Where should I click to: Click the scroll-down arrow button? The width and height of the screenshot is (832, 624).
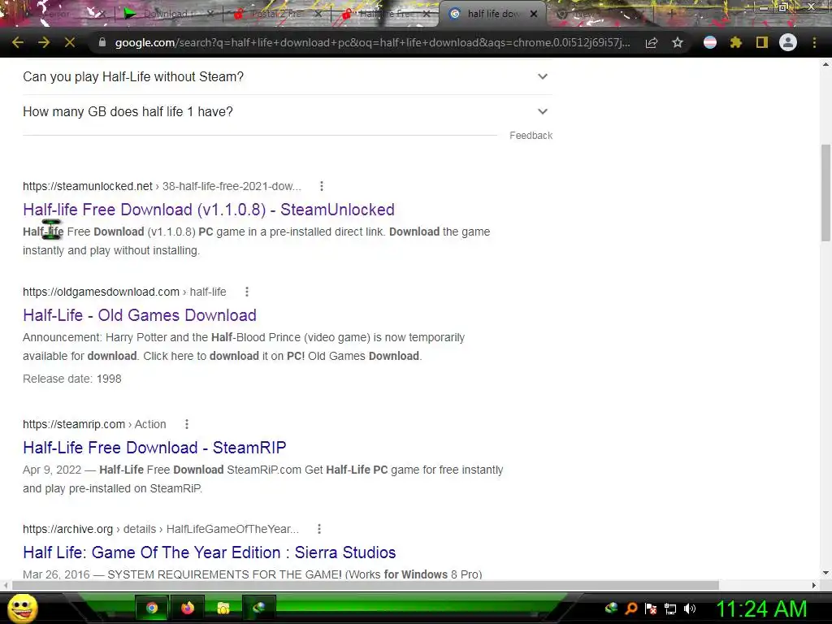tap(825, 573)
